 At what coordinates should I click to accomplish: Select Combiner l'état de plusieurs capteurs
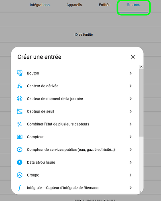click(x=74, y=124)
